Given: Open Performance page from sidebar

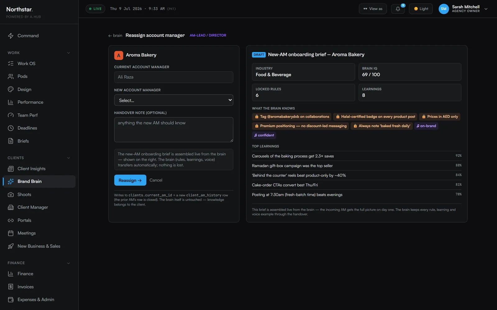Looking at the screenshot, I should [39, 102].
